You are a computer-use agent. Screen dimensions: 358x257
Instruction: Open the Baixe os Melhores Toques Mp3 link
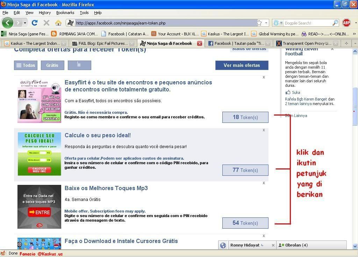106,188
